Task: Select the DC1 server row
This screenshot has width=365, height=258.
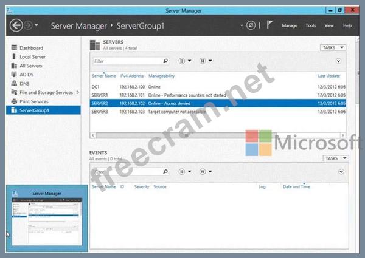Action: 218,87
